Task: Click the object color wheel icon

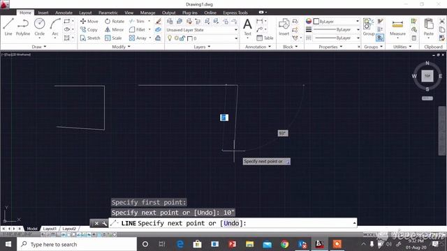Action: [309, 21]
